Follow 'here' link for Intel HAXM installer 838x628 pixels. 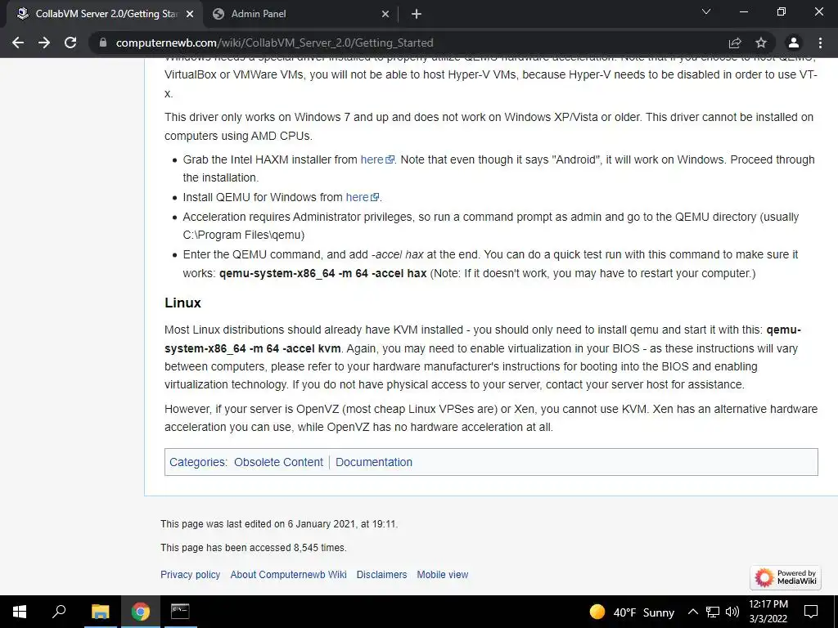coord(376,159)
